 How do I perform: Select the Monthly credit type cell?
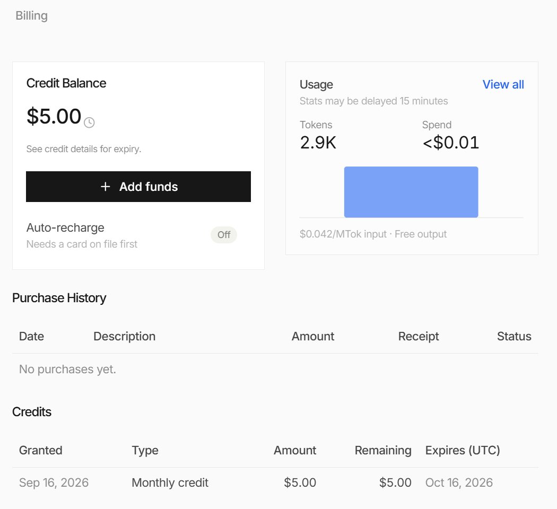[170, 482]
